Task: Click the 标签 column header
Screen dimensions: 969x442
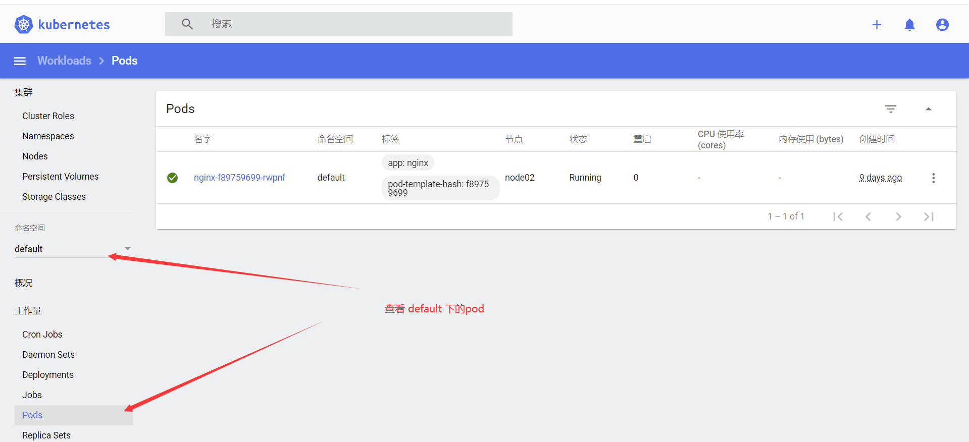Action: pos(390,139)
